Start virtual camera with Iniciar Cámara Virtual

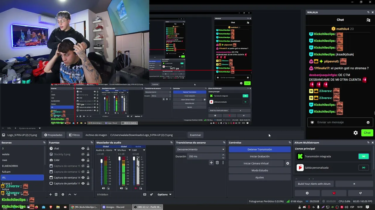tap(256, 163)
